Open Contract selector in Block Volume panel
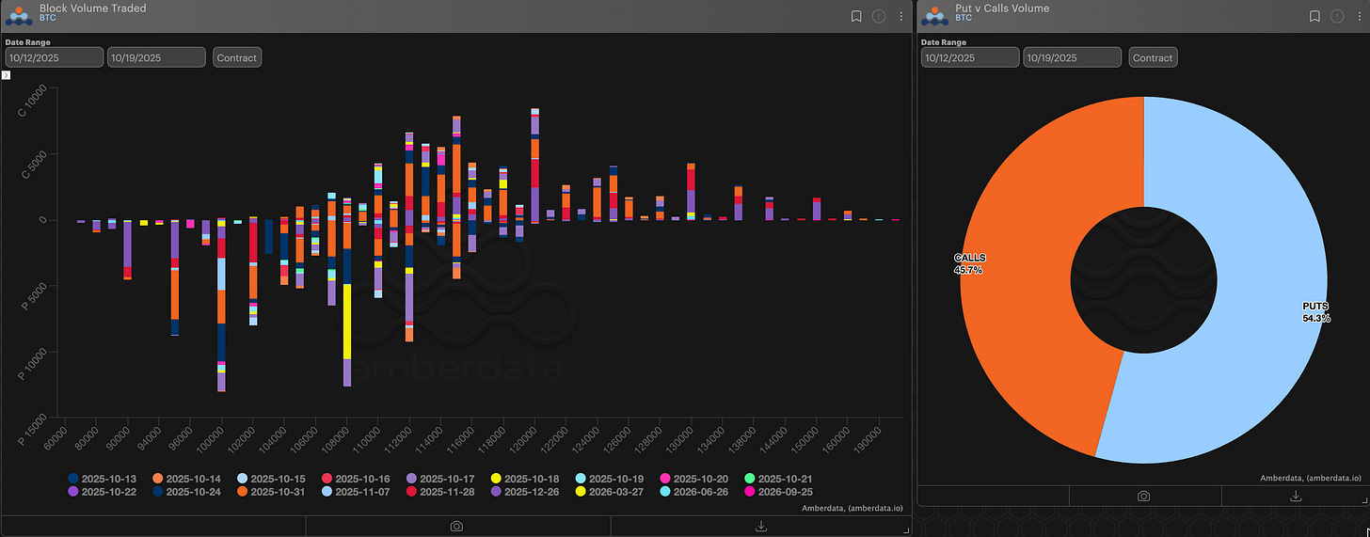The width and height of the screenshot is (1370, 537). (237, 57)
